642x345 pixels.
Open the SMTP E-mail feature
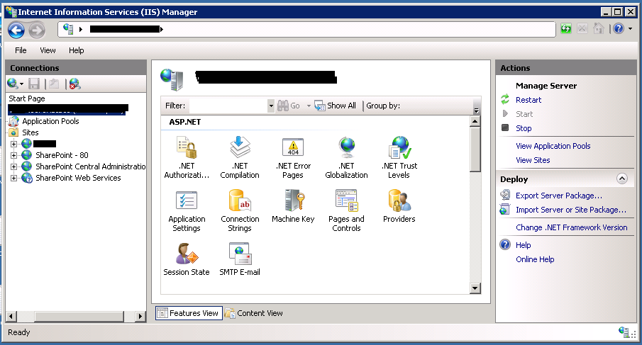pos(240,259)
